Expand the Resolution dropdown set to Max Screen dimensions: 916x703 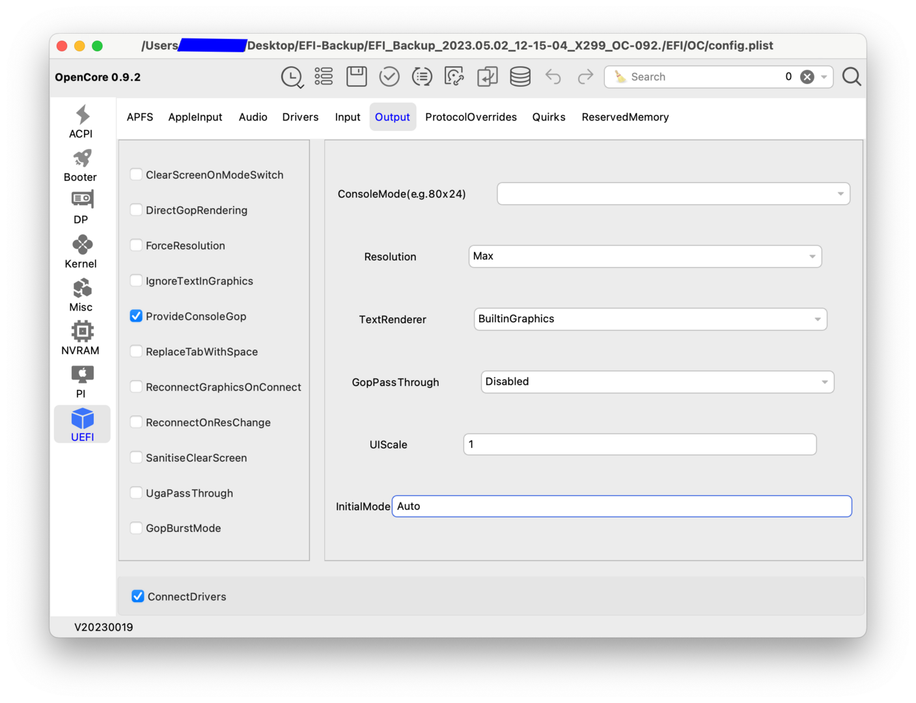coord(645,256)
